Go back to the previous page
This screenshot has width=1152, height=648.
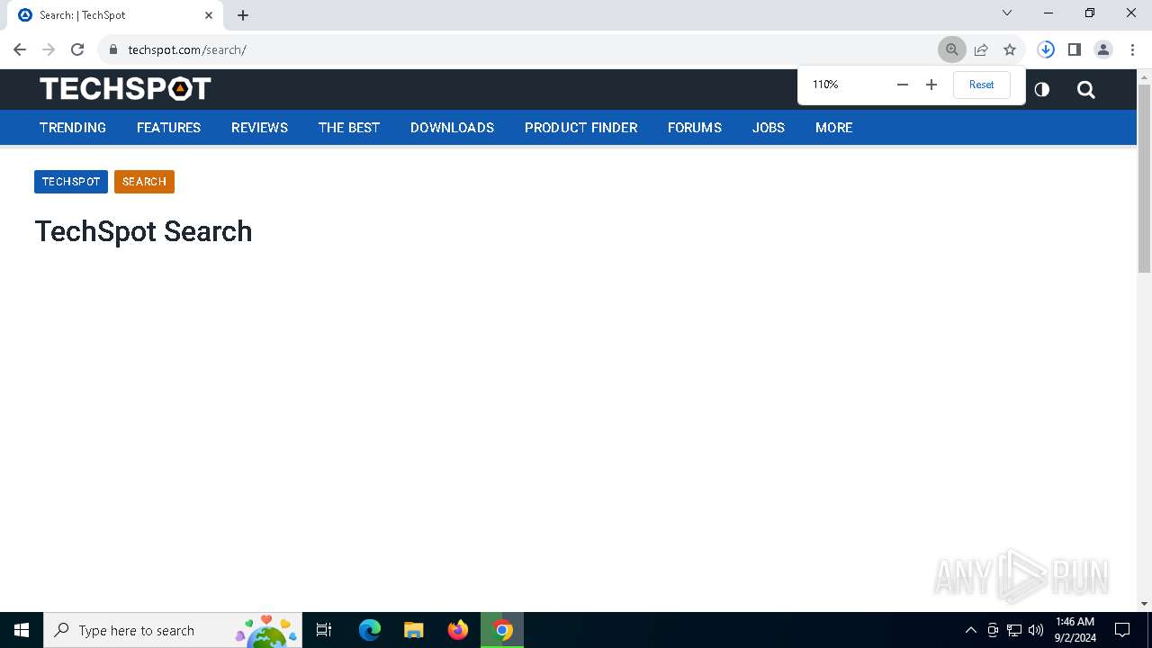(20, 49)
